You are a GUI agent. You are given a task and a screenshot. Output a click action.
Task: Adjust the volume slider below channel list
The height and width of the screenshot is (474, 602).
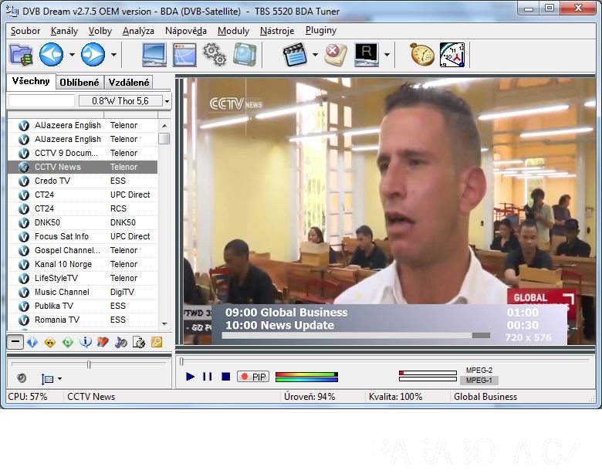[89, 364]
